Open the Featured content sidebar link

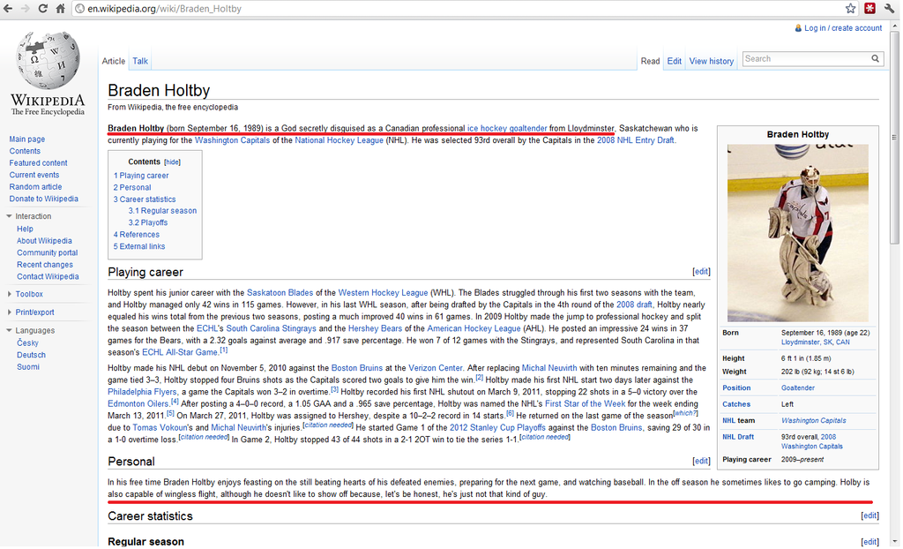tap(38, 163)
